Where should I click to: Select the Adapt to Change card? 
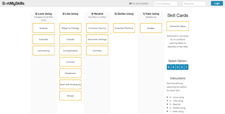click(70, 28)
